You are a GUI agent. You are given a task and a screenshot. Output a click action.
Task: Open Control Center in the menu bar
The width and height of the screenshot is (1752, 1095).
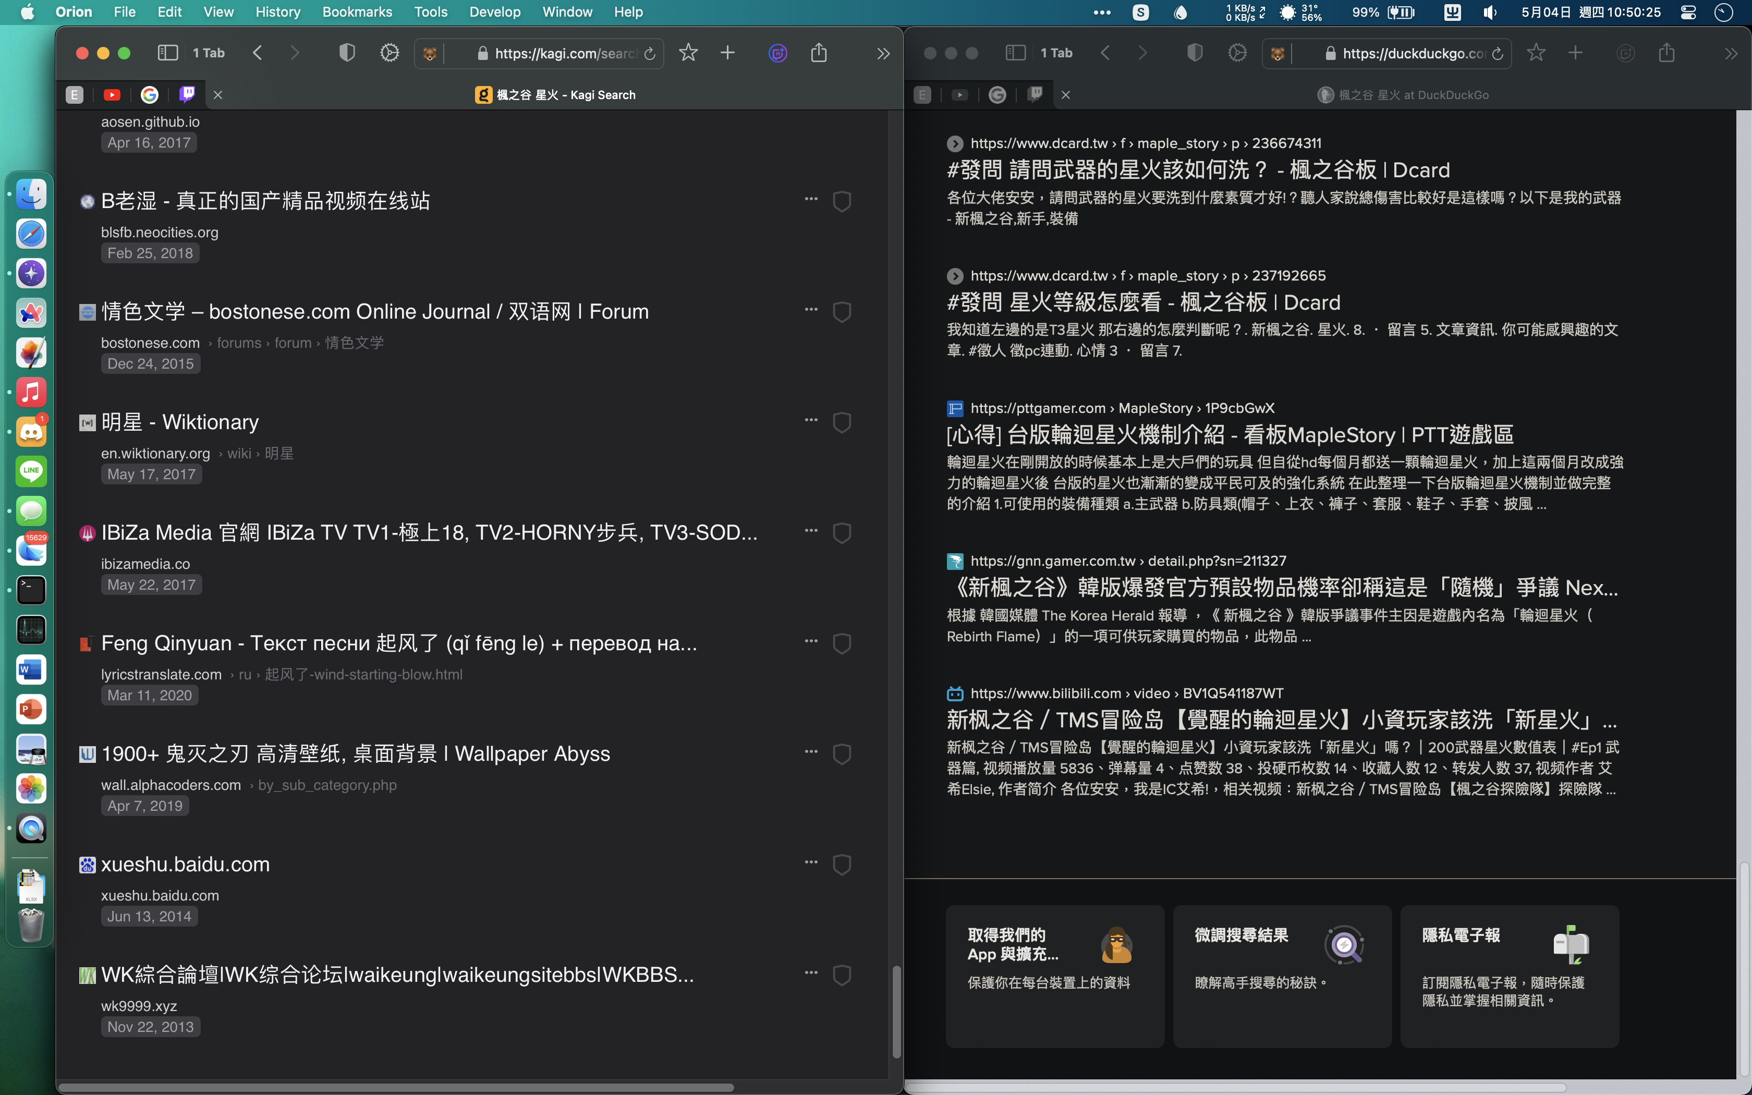click(1688, 11)
